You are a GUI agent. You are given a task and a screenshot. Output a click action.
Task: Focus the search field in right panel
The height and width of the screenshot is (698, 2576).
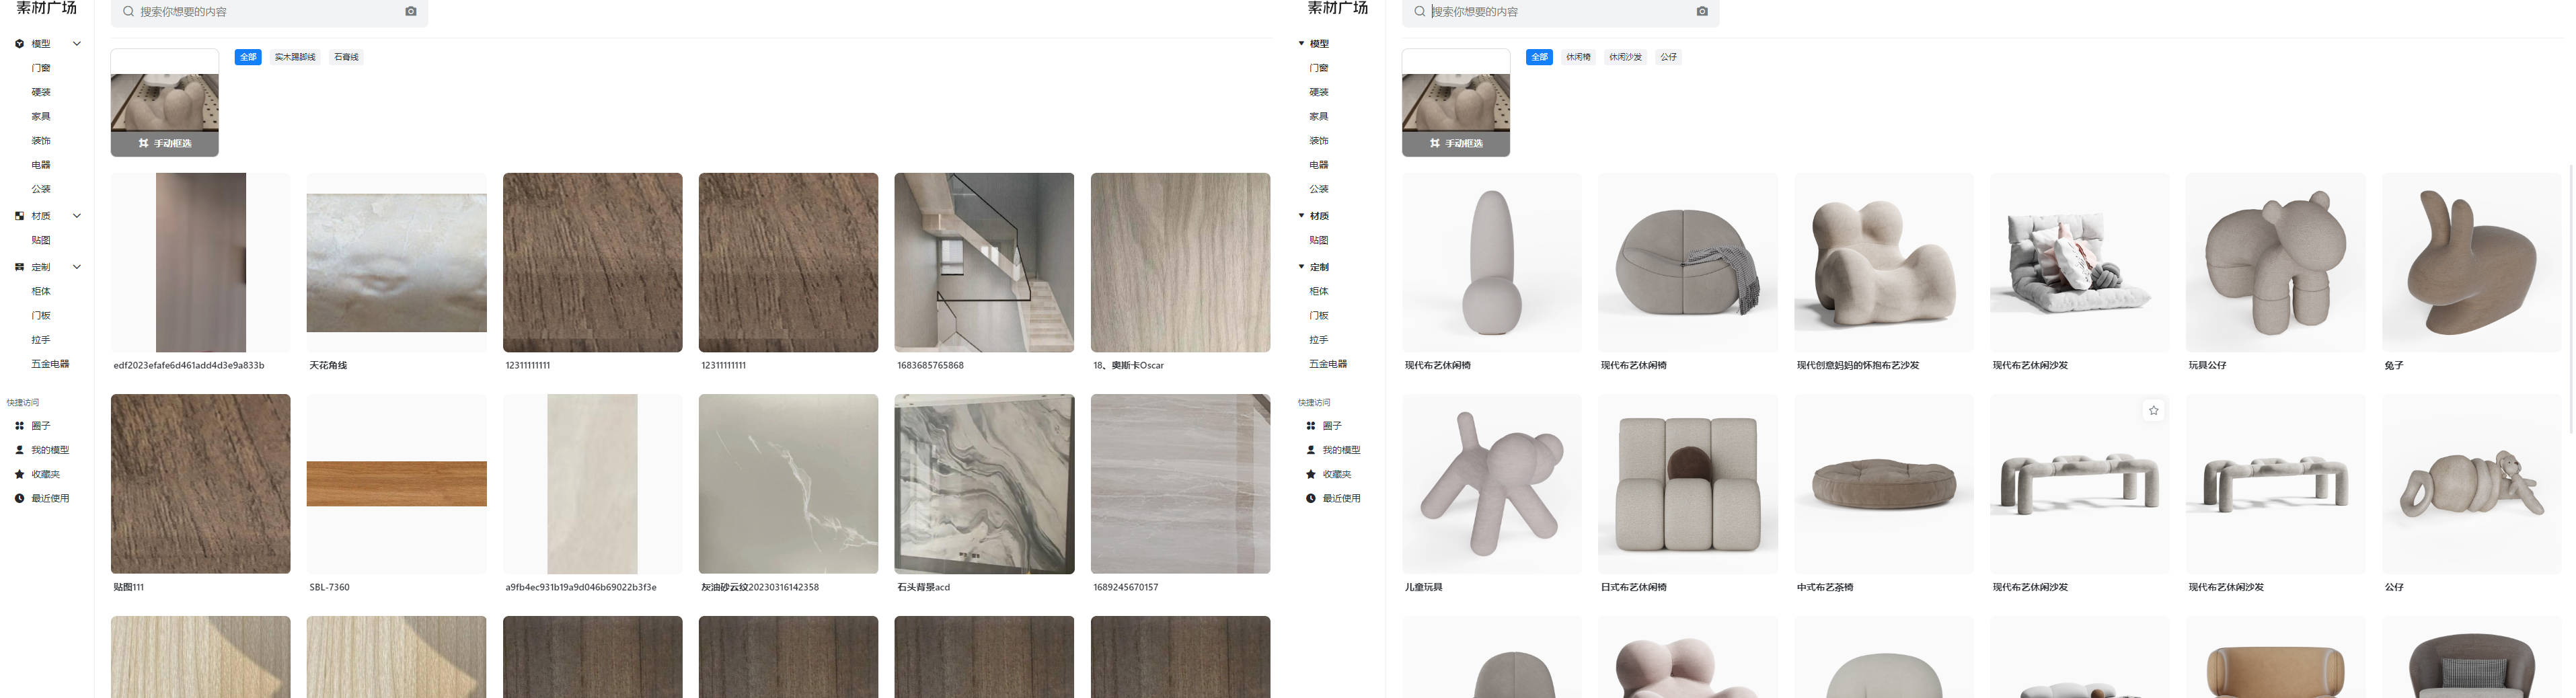click(x=1560, y=12)
